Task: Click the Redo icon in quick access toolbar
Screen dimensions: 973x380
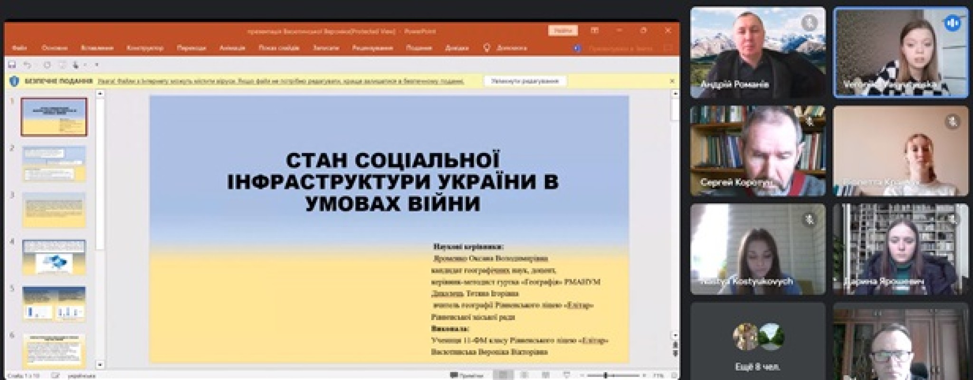Action: (x=47, y=65)
